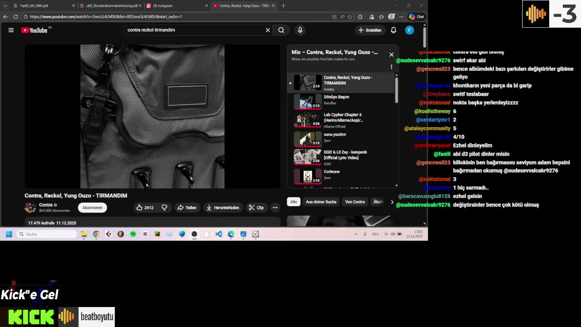
Task: Switch the DEU keyboard language indicator
Action: click(x=375, y=234)
